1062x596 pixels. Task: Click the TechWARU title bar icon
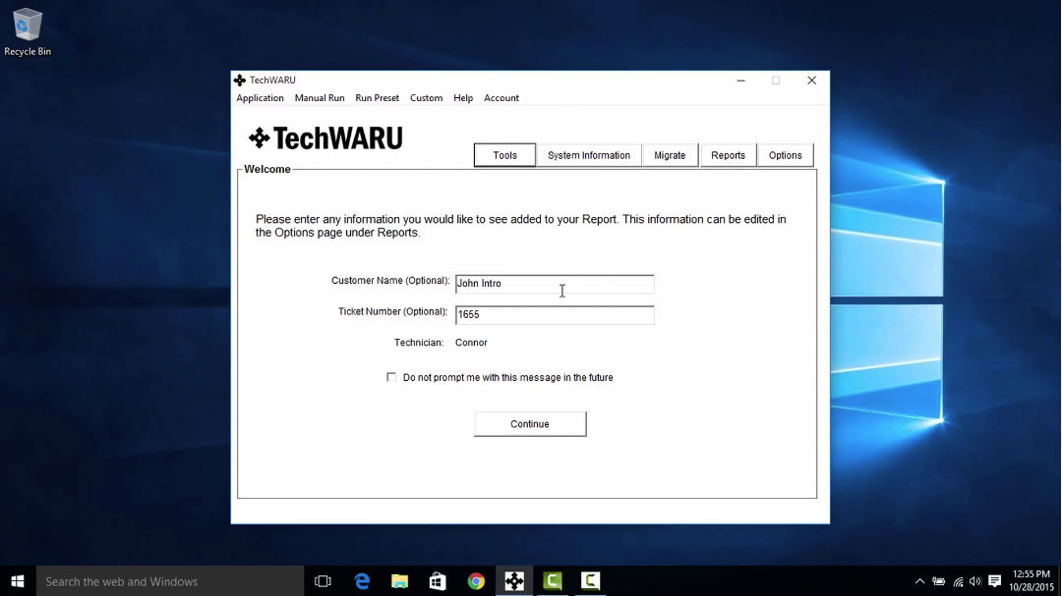240,81
